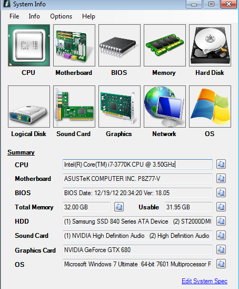The height and width of the screenshot is (289, 239).
Task: Open the Sound Card icon
Action: coord(74,107)
